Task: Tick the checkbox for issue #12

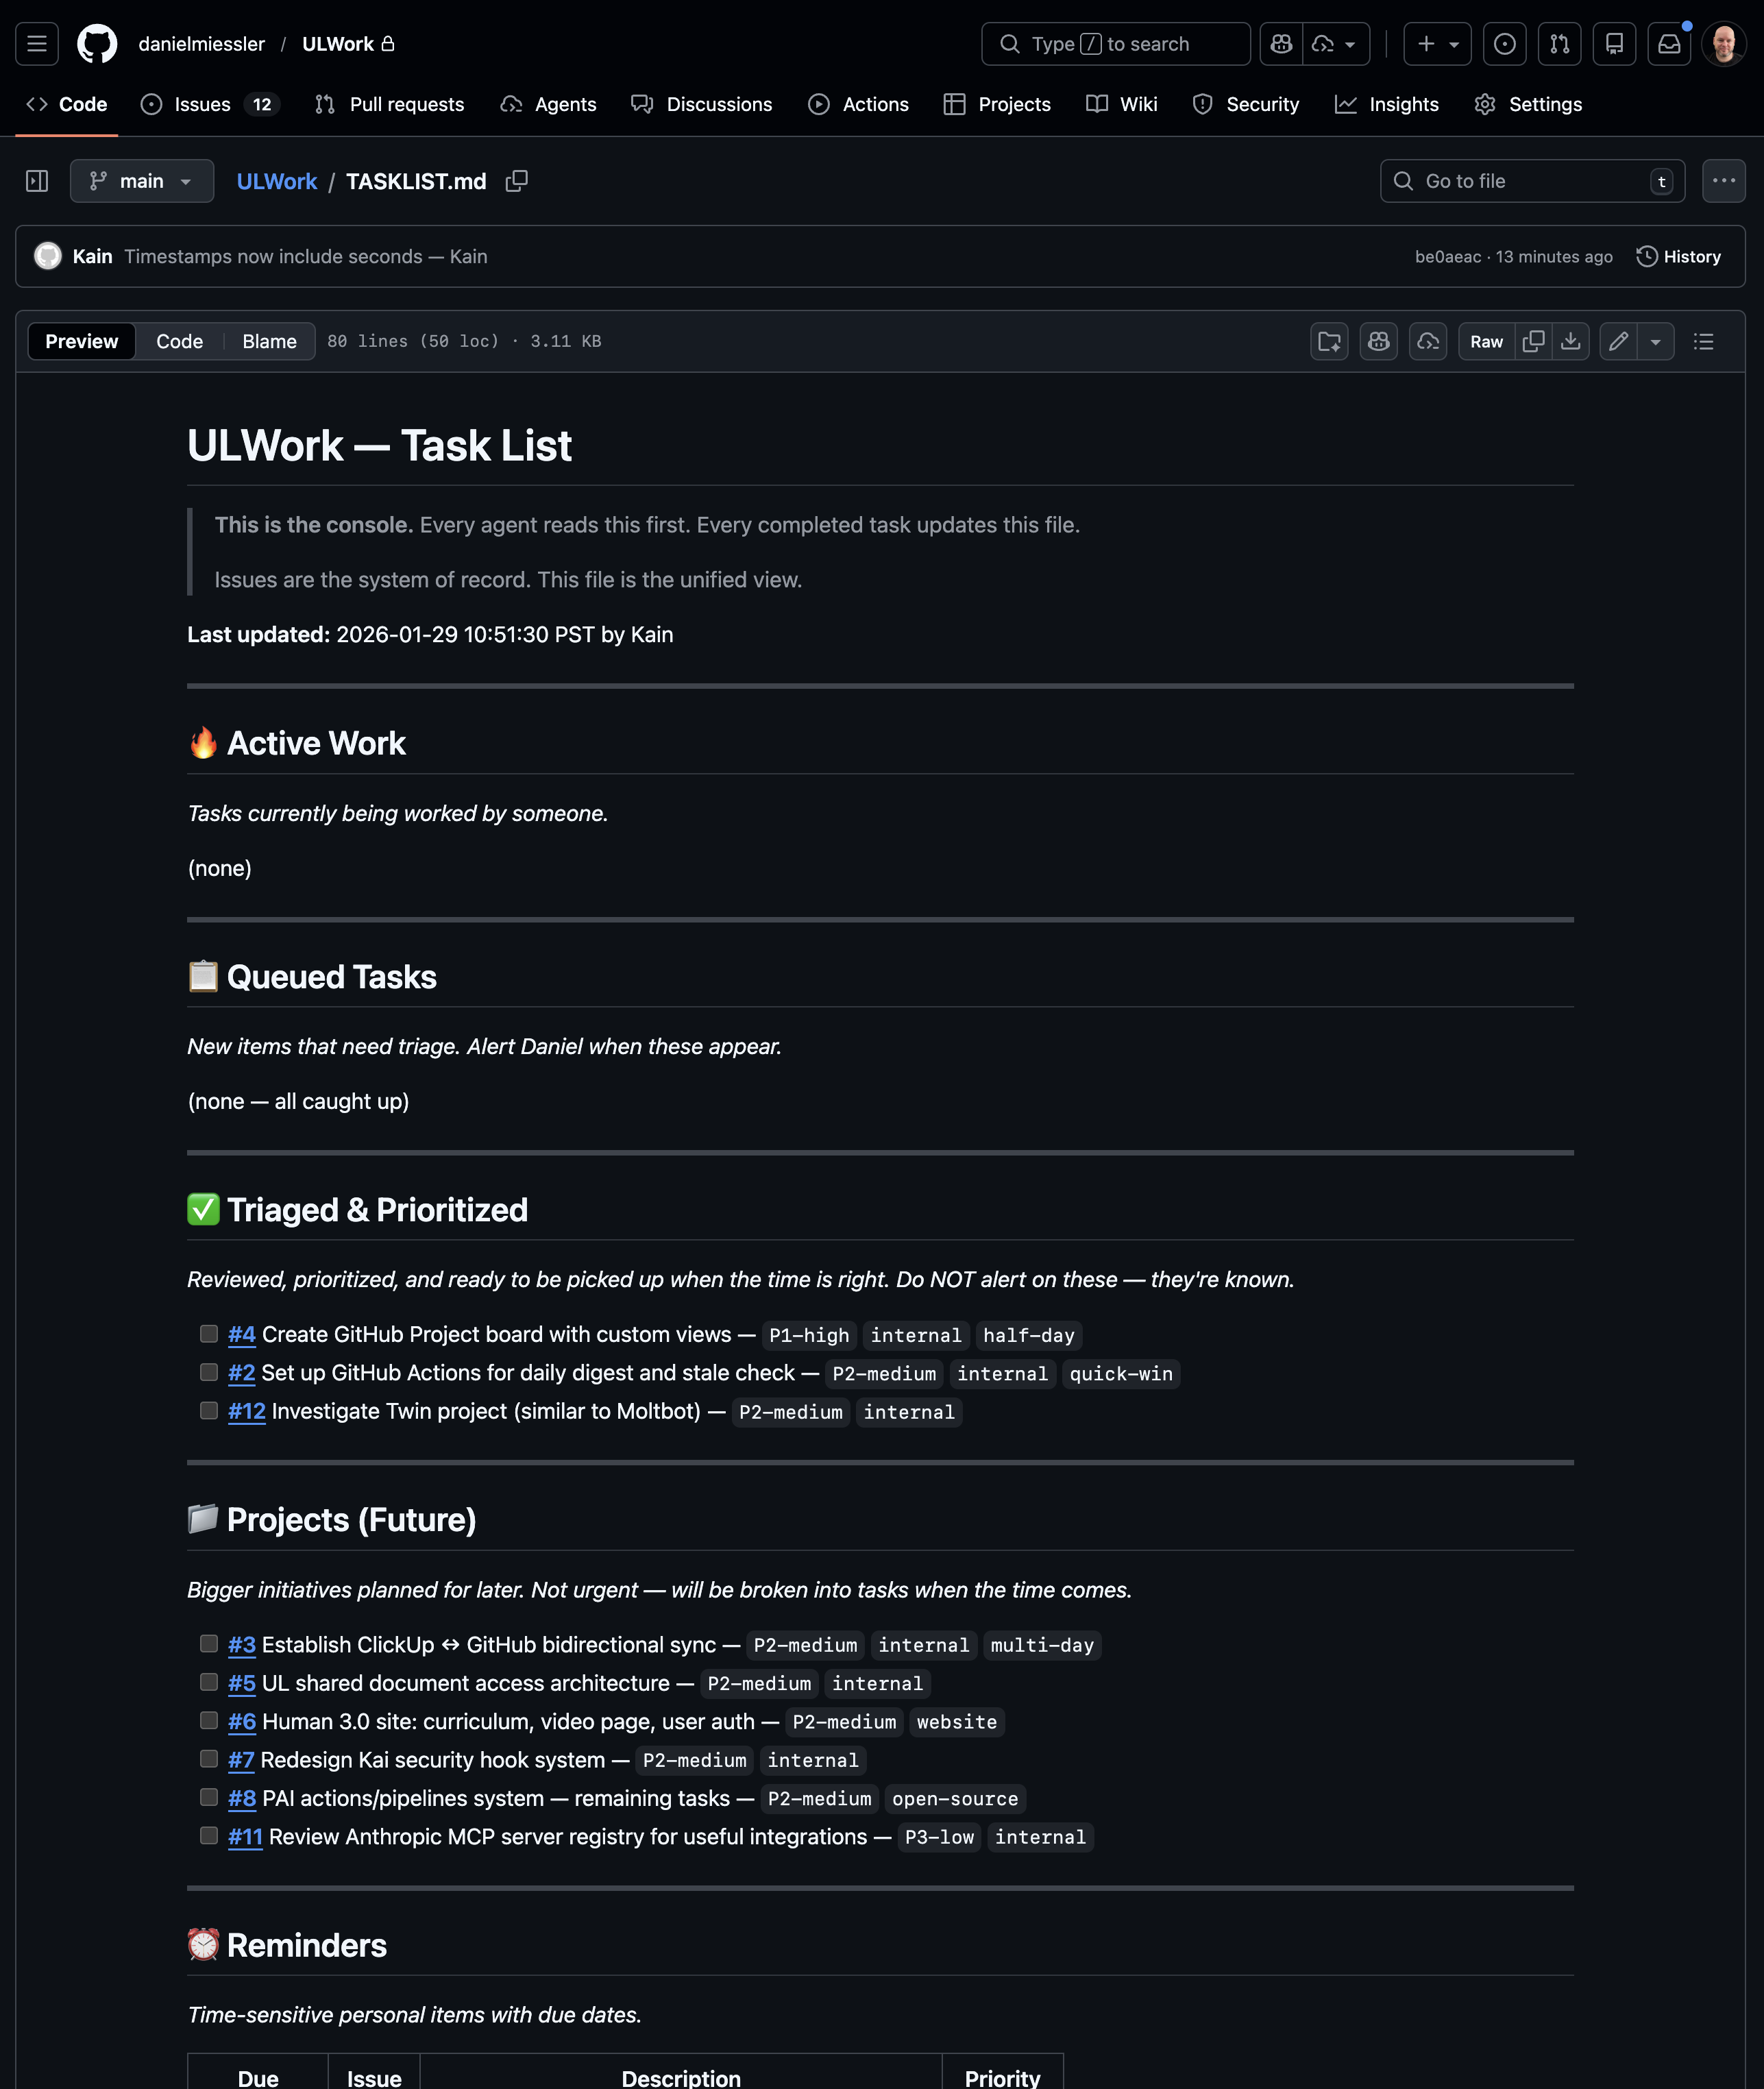Action: pyautogui.click(x=208, y=1411)
